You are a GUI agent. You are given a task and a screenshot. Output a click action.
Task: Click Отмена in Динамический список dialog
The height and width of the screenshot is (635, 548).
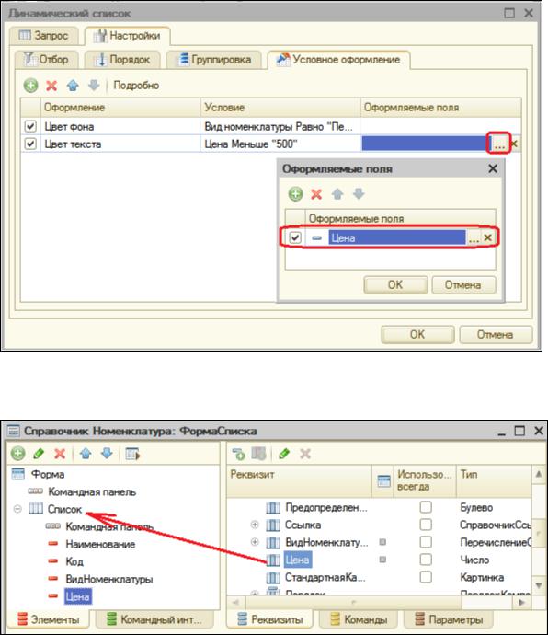coord(496,334)
